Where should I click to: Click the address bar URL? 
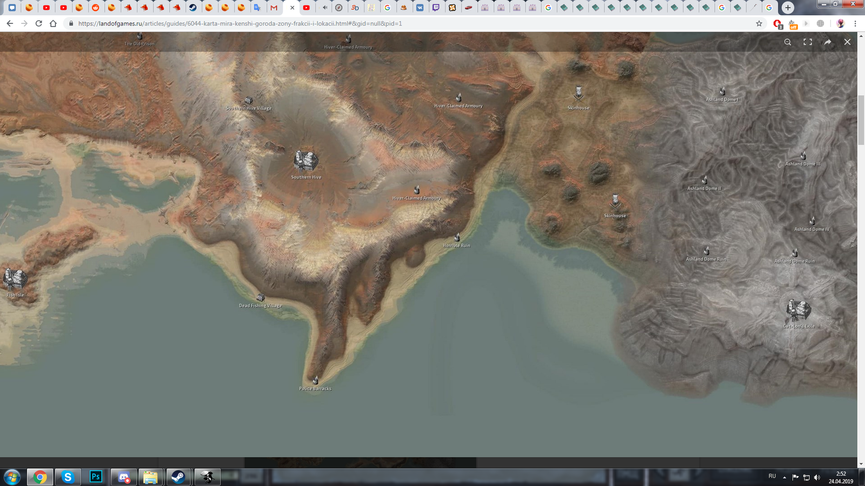pyautogui.click(x=240, y=24)
